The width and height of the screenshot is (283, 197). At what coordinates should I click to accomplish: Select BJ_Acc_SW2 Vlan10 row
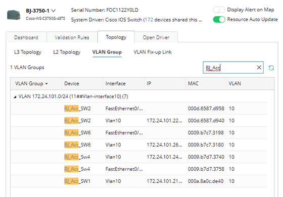pyautogui.click(x=139, y=121)
